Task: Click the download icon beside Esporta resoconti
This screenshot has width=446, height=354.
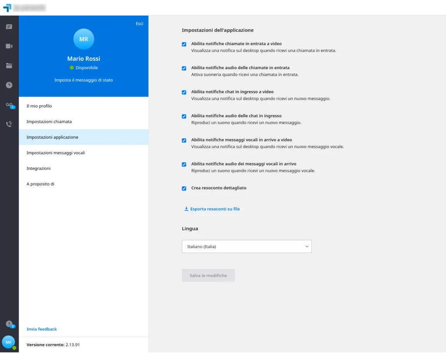Action: pos(186,209)
